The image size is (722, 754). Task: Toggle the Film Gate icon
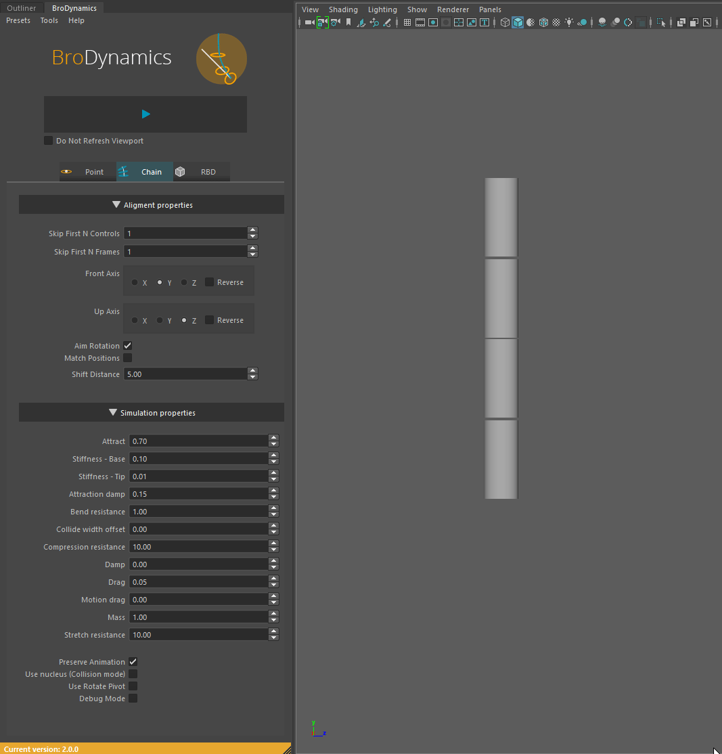pyautogui.click(x=420, y=22)
